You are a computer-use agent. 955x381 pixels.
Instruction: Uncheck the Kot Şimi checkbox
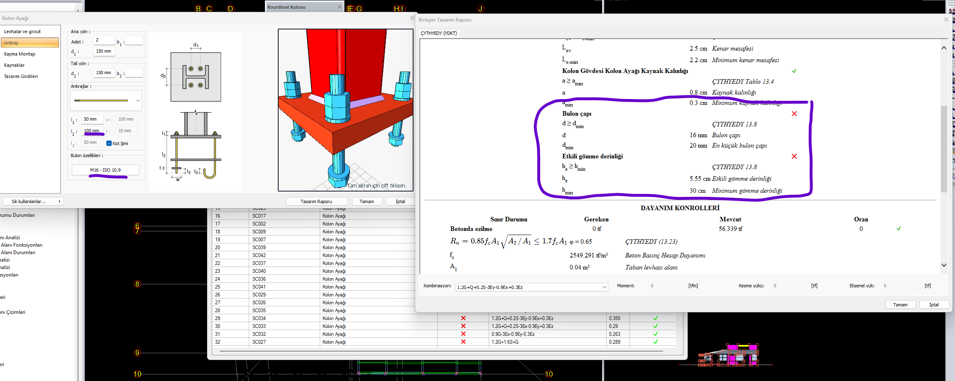[109, 143]
